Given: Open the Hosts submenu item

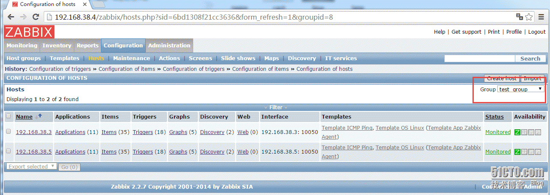Looking at the screenshot, I should click(x=96, y=58).
